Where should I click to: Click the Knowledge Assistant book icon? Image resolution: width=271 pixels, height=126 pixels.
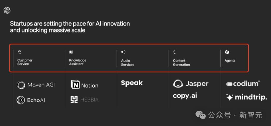pos(71,52)
